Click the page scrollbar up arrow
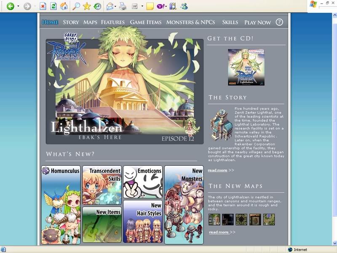The height and width of the screenshot is (253, 337). point(334,15)
